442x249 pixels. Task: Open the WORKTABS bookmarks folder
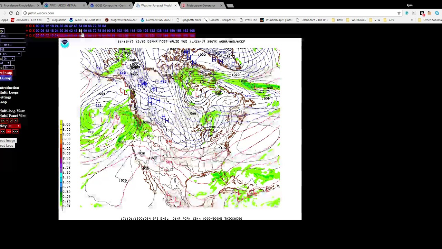coord(356,20)
